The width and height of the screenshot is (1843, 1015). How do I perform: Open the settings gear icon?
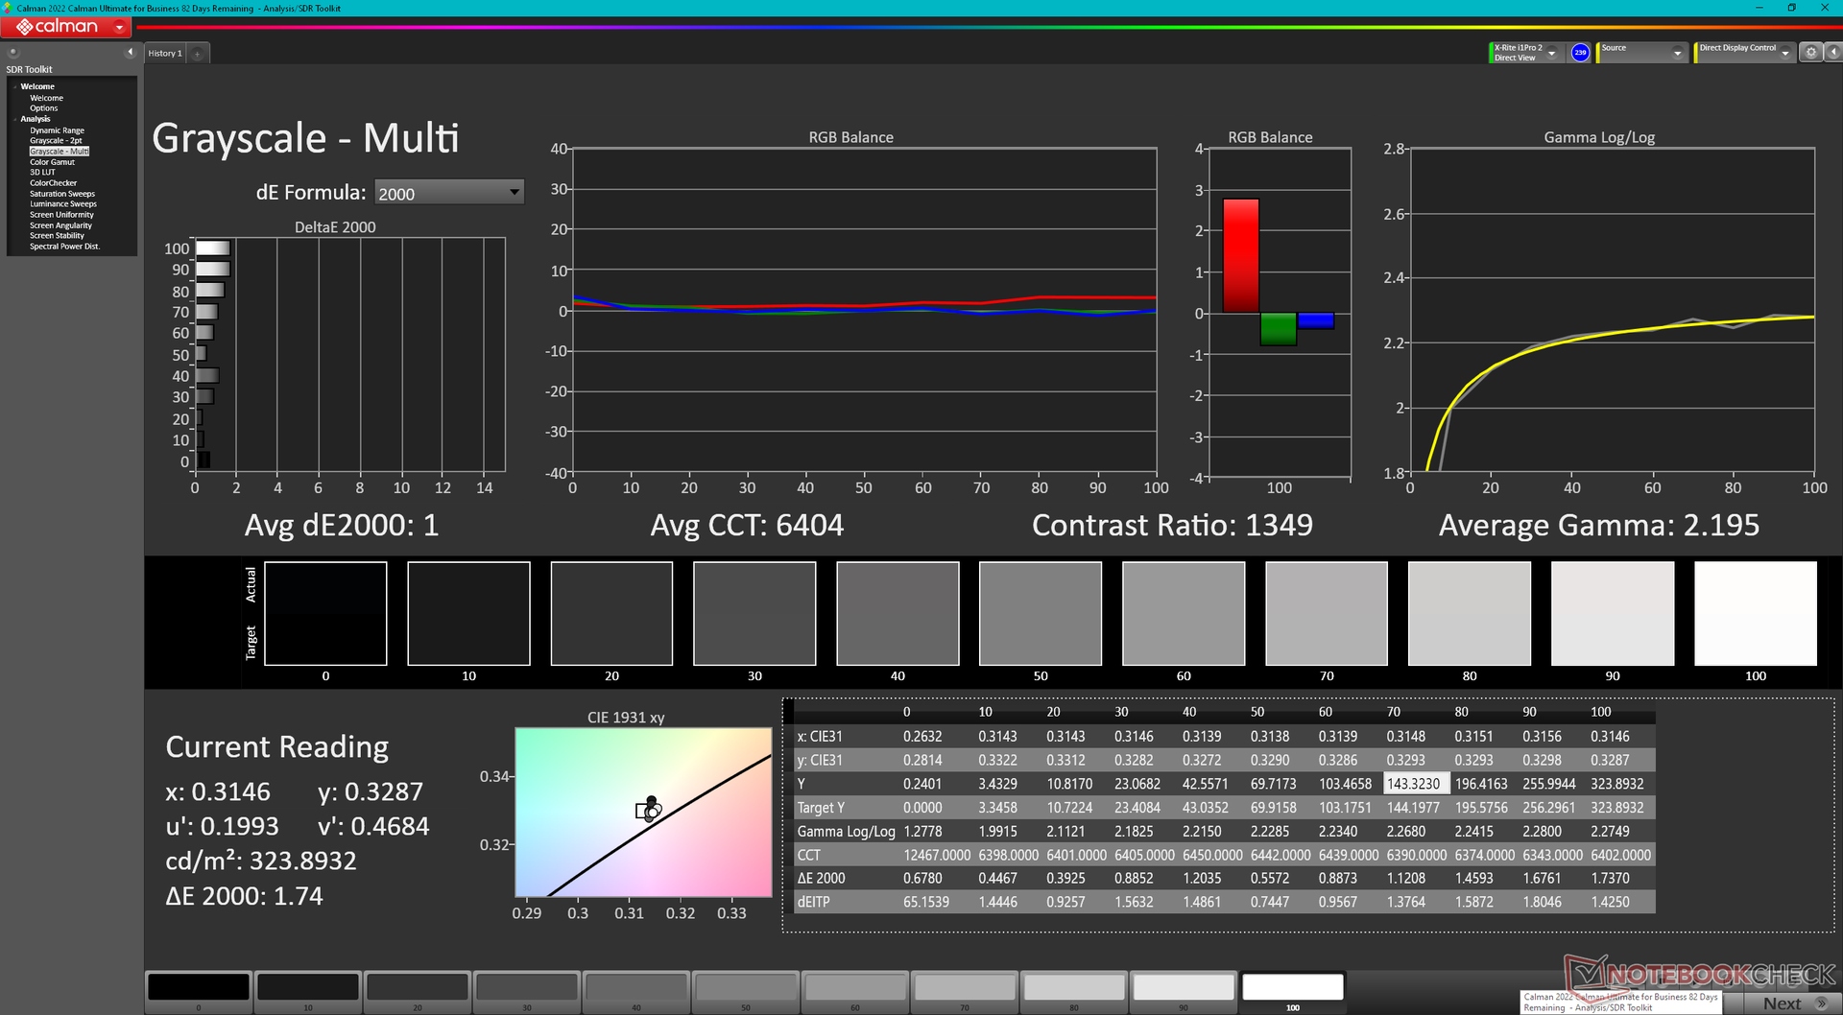point(1810,52)
